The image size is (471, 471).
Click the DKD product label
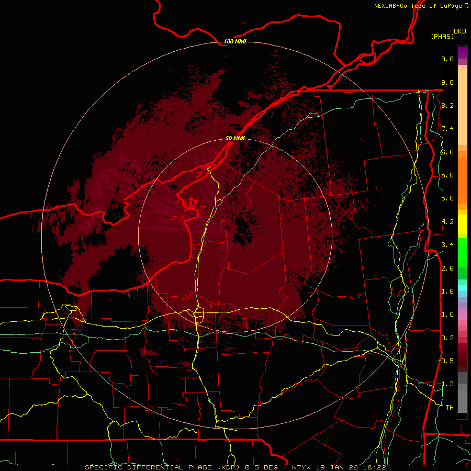[460, 31]
